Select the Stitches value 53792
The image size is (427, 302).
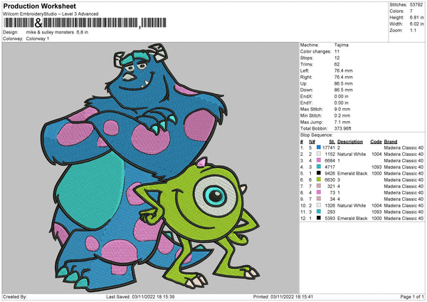(x=416, y=5)
